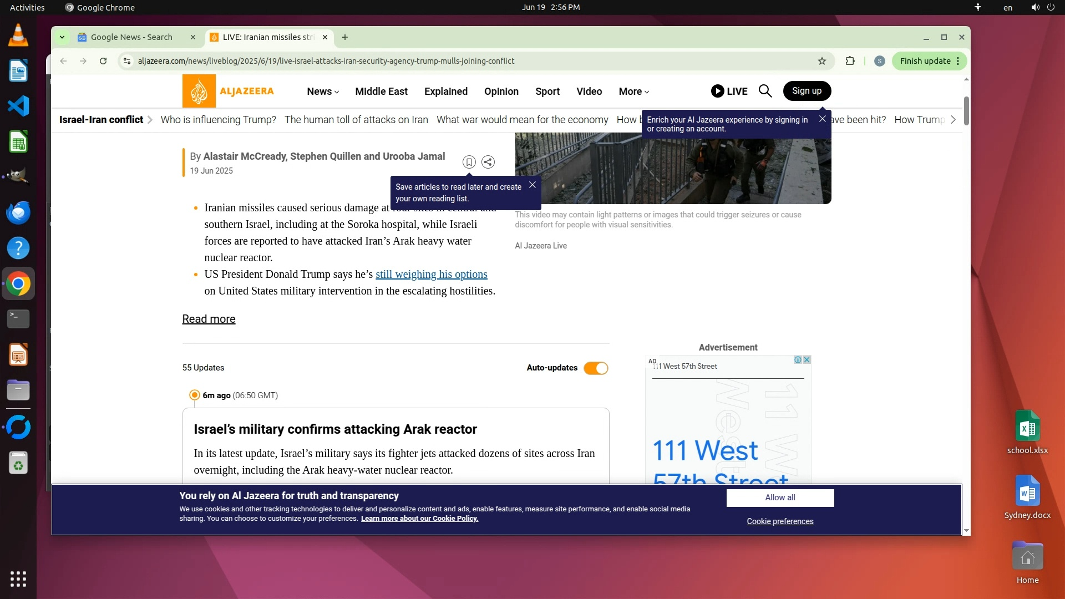Switch to Google News - Search tab
1065x599 pixels.
click(x=131, y=37)
